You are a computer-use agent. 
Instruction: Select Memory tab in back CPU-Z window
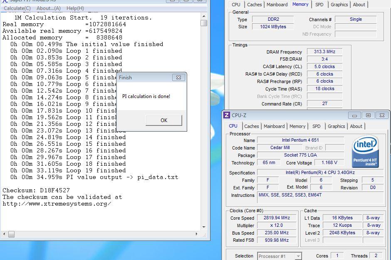point(300,4)
